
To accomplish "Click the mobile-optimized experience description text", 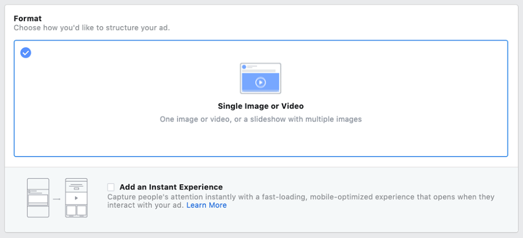I will tap(300, 201).
